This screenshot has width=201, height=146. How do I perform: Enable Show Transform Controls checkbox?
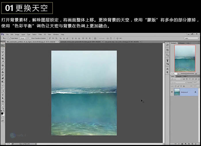pyautogui.click(x=30, y=38)
